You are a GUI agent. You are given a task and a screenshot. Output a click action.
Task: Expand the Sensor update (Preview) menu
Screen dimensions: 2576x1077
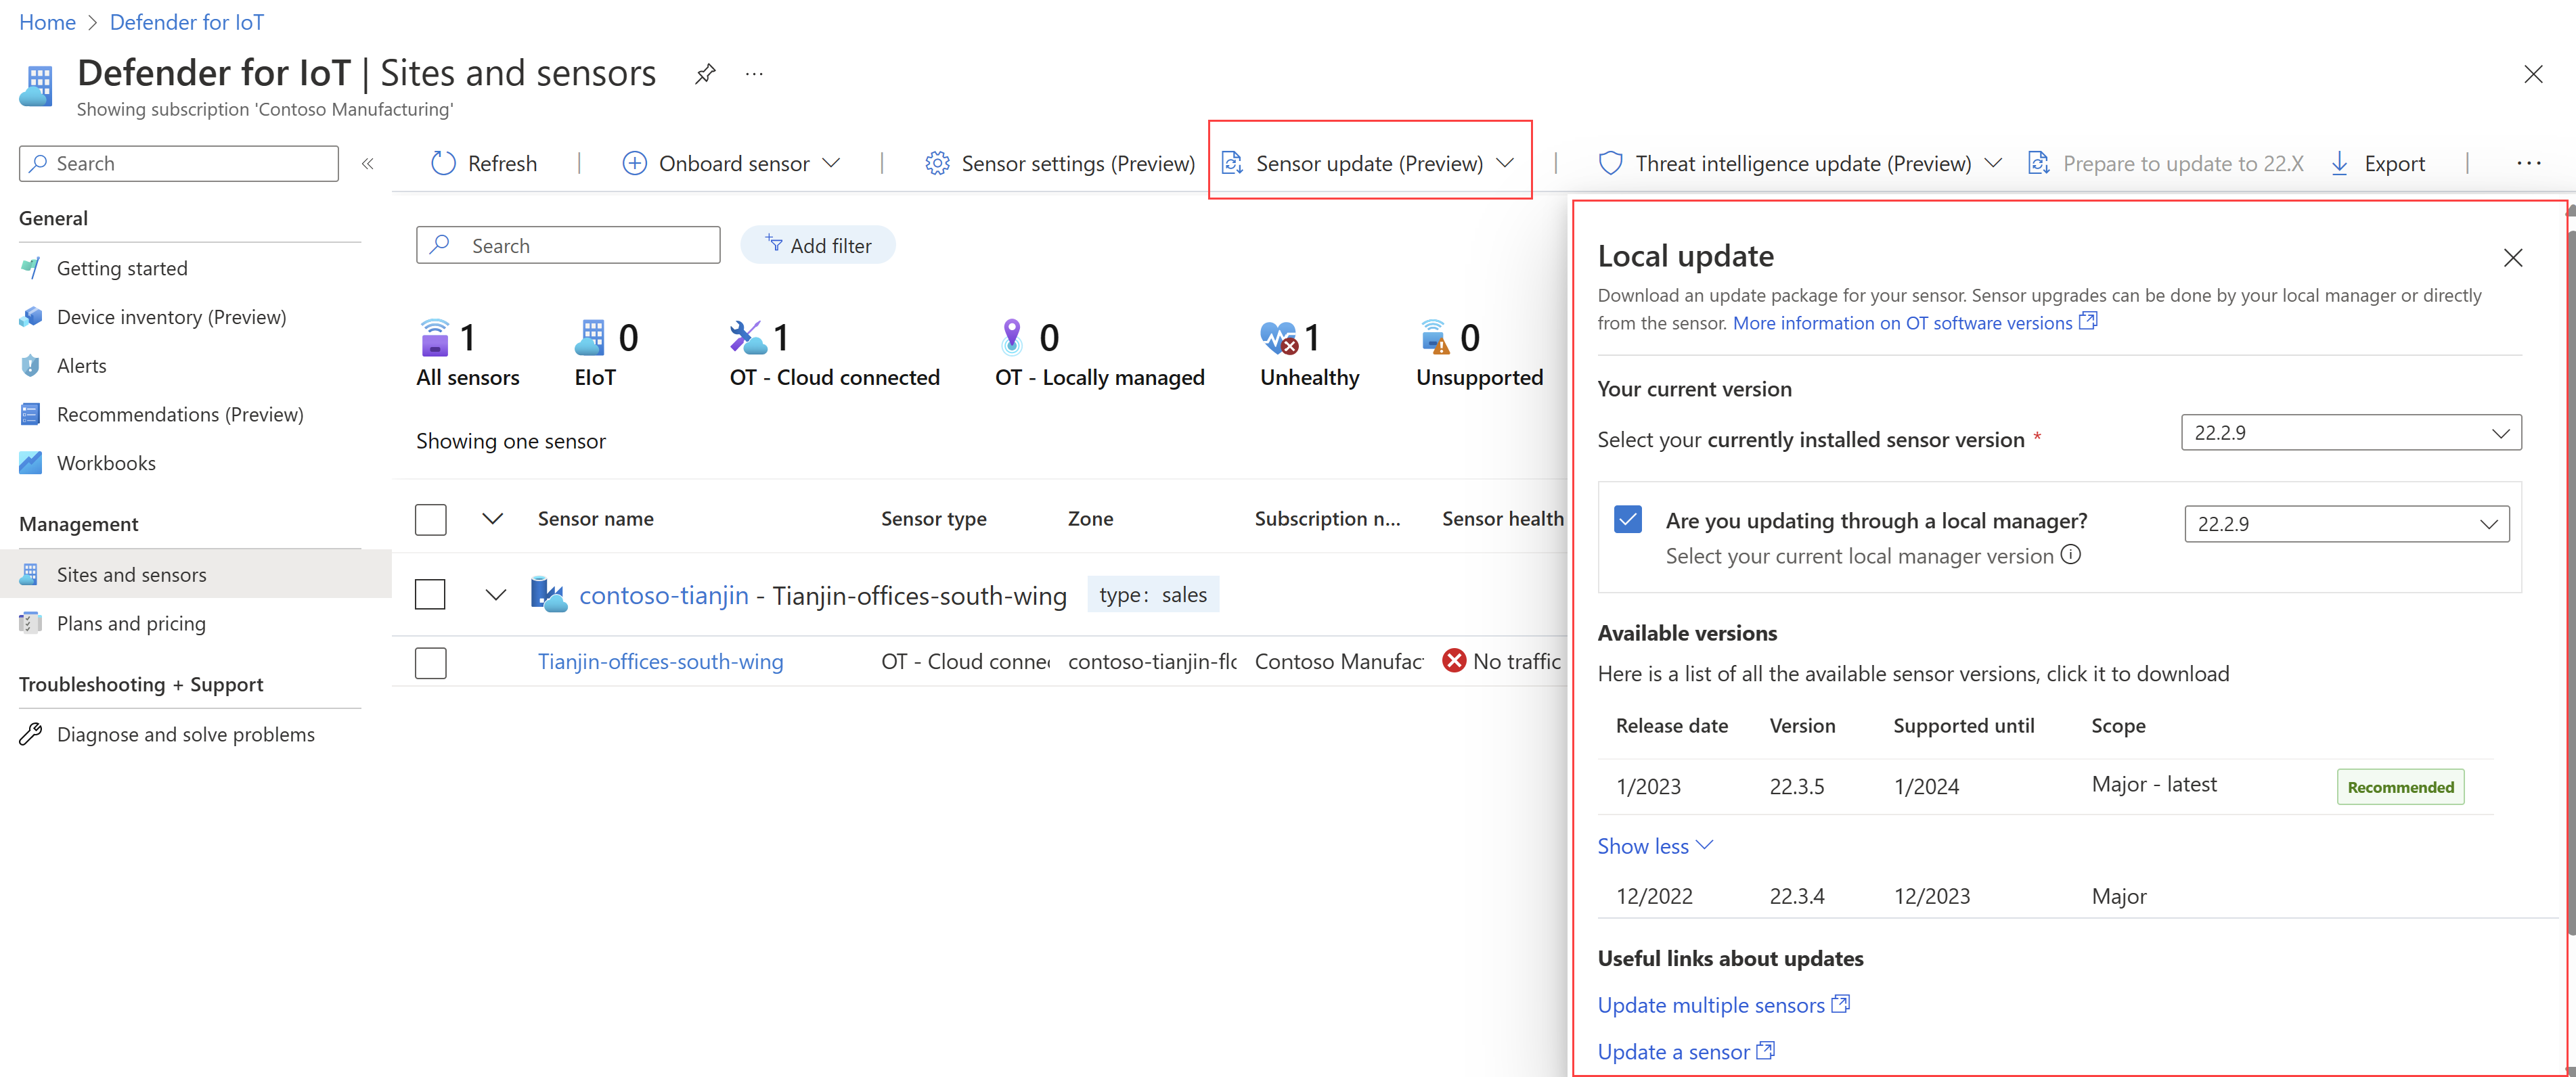[x=1368, y=164]
